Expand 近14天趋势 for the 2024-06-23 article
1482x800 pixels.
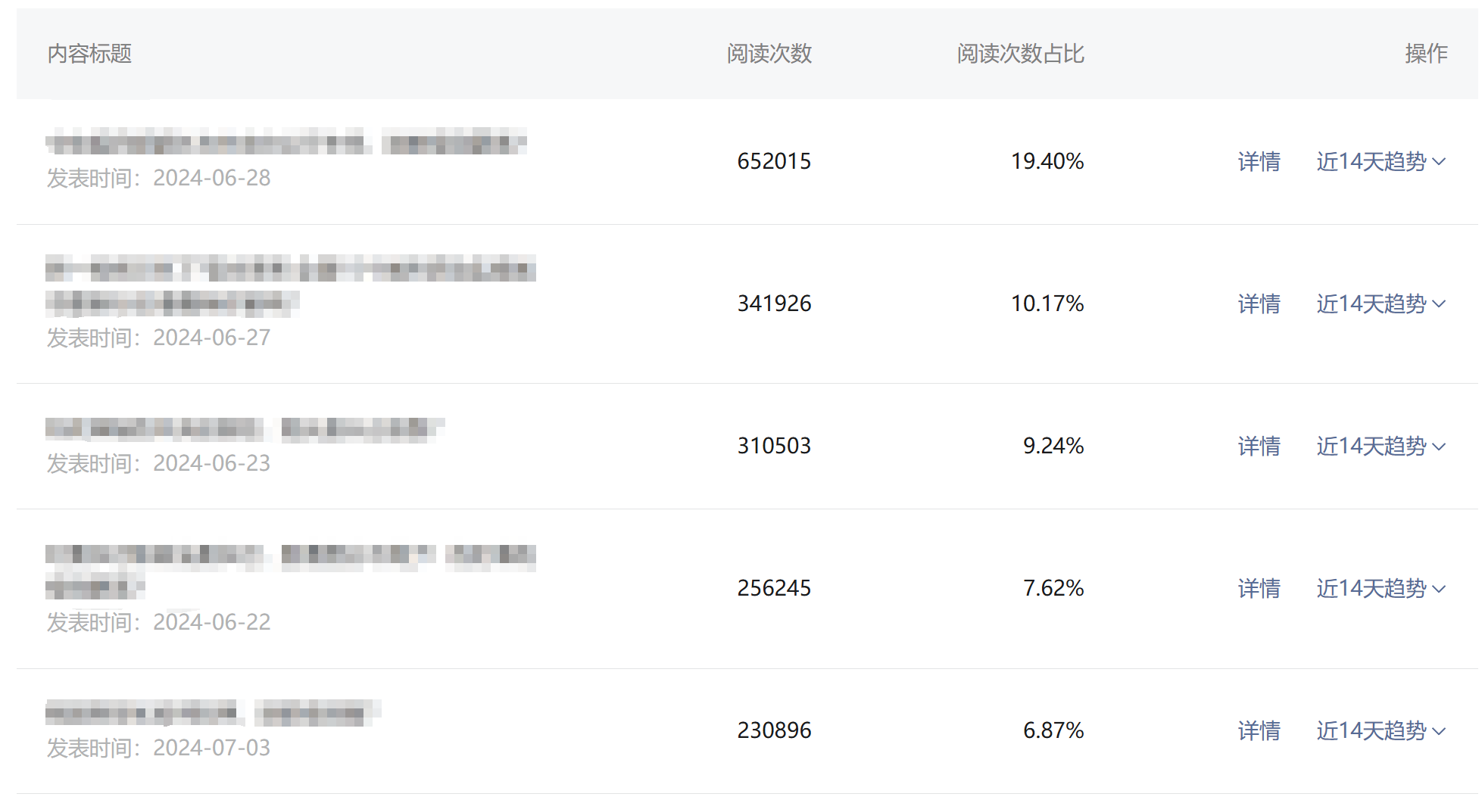(x=1381, y=446)
